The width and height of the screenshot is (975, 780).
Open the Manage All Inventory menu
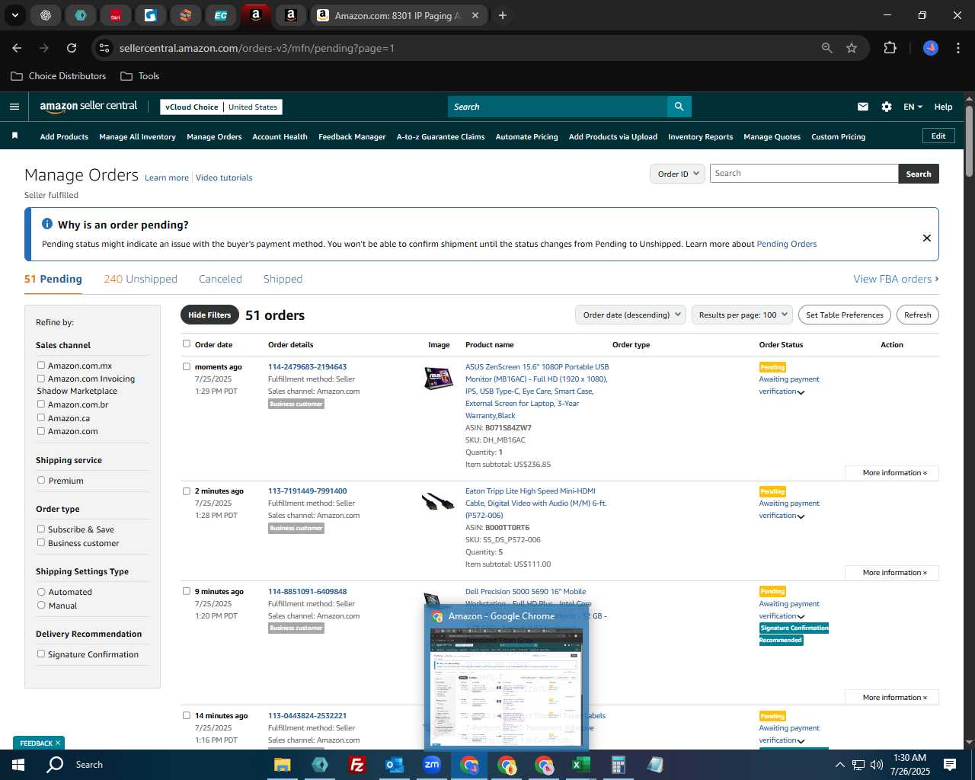click(137, 137)
